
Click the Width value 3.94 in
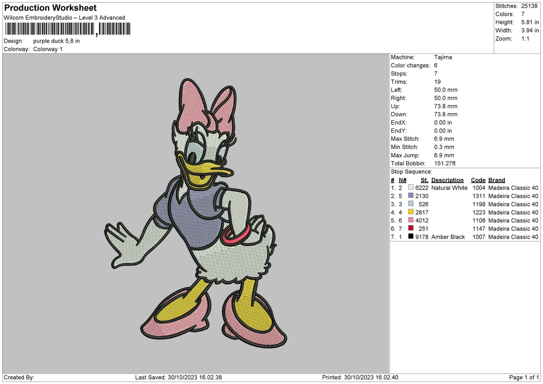coord(530,30)
